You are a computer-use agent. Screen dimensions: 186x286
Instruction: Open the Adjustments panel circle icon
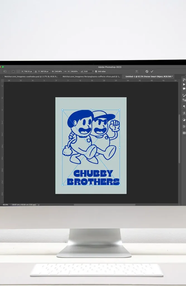coord(184,120)
